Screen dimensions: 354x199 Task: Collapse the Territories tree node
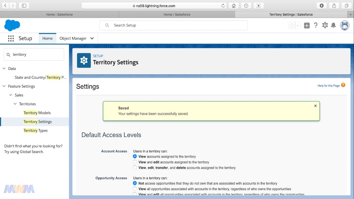(15, 104)
